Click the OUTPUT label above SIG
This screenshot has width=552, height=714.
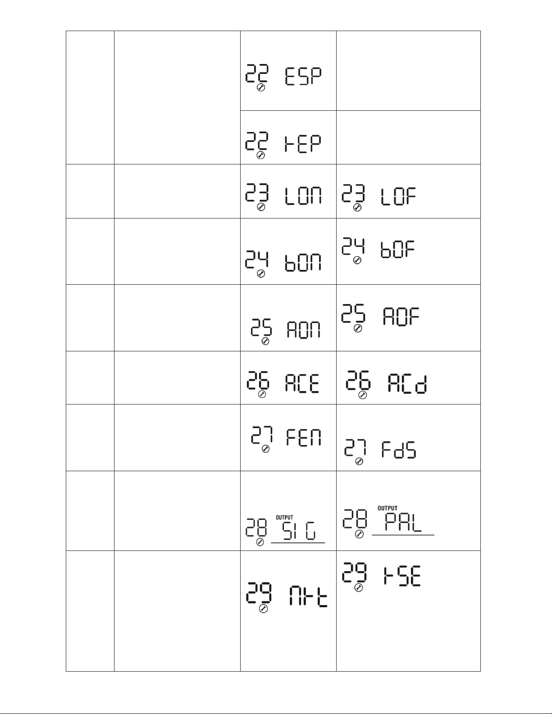click(284, 518)
